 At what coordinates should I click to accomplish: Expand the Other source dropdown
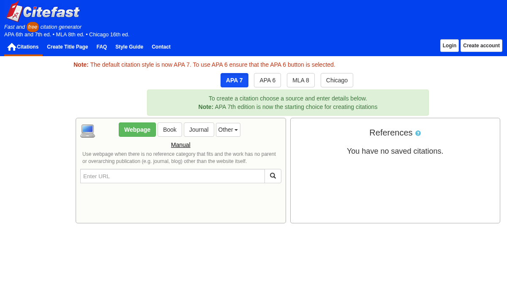(x=228, y=130)
